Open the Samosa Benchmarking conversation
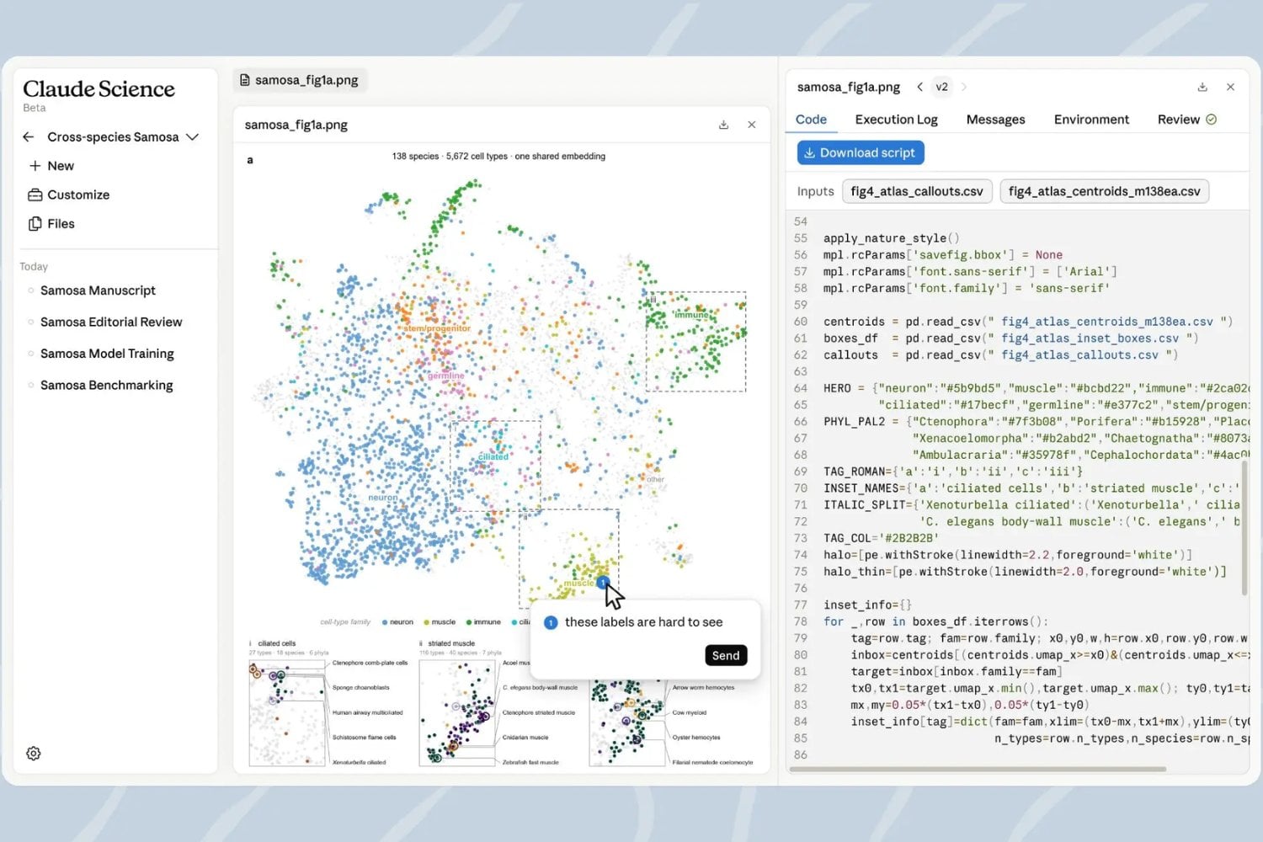1263x842 pixels. pyautogui.click(x=107, y=385)
